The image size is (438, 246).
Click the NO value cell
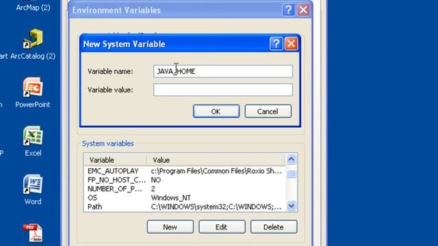point(156,180)
